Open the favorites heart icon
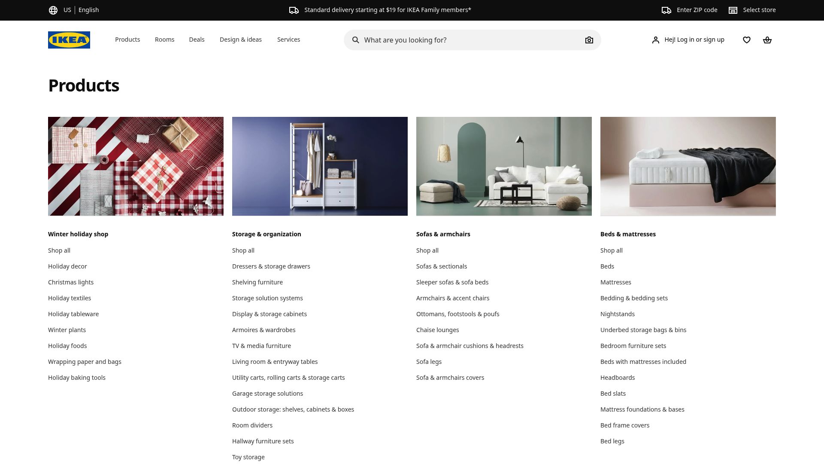Image resolution: width=824 pixels, height=464 pixels. click(x=747, y=40)
